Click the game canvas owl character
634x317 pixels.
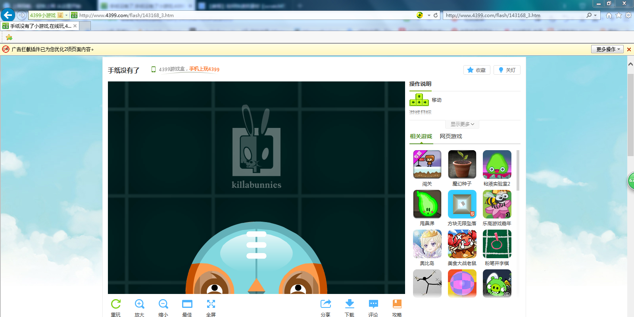[256, 258]
